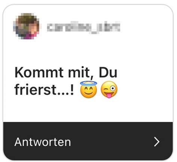
Task: Click the empty space between username and message
Action: coord(88,52)
